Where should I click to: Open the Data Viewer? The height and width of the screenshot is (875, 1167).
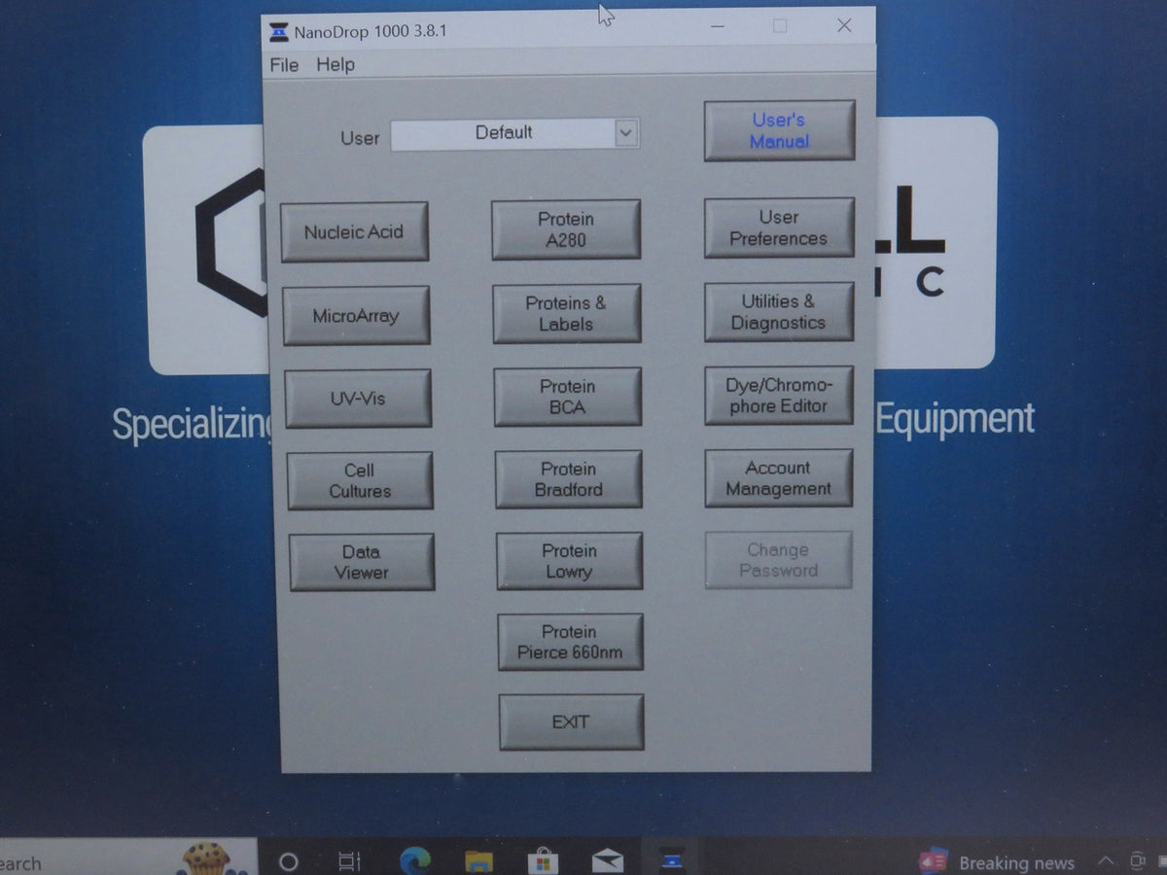click(362, 562)
